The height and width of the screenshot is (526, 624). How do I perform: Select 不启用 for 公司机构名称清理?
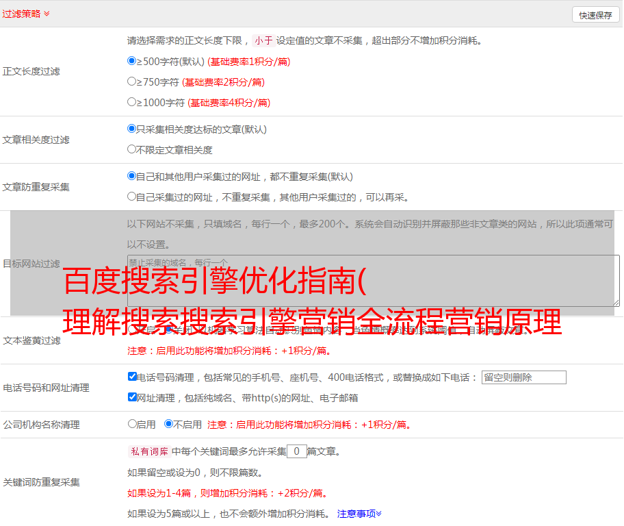[168, 424]
